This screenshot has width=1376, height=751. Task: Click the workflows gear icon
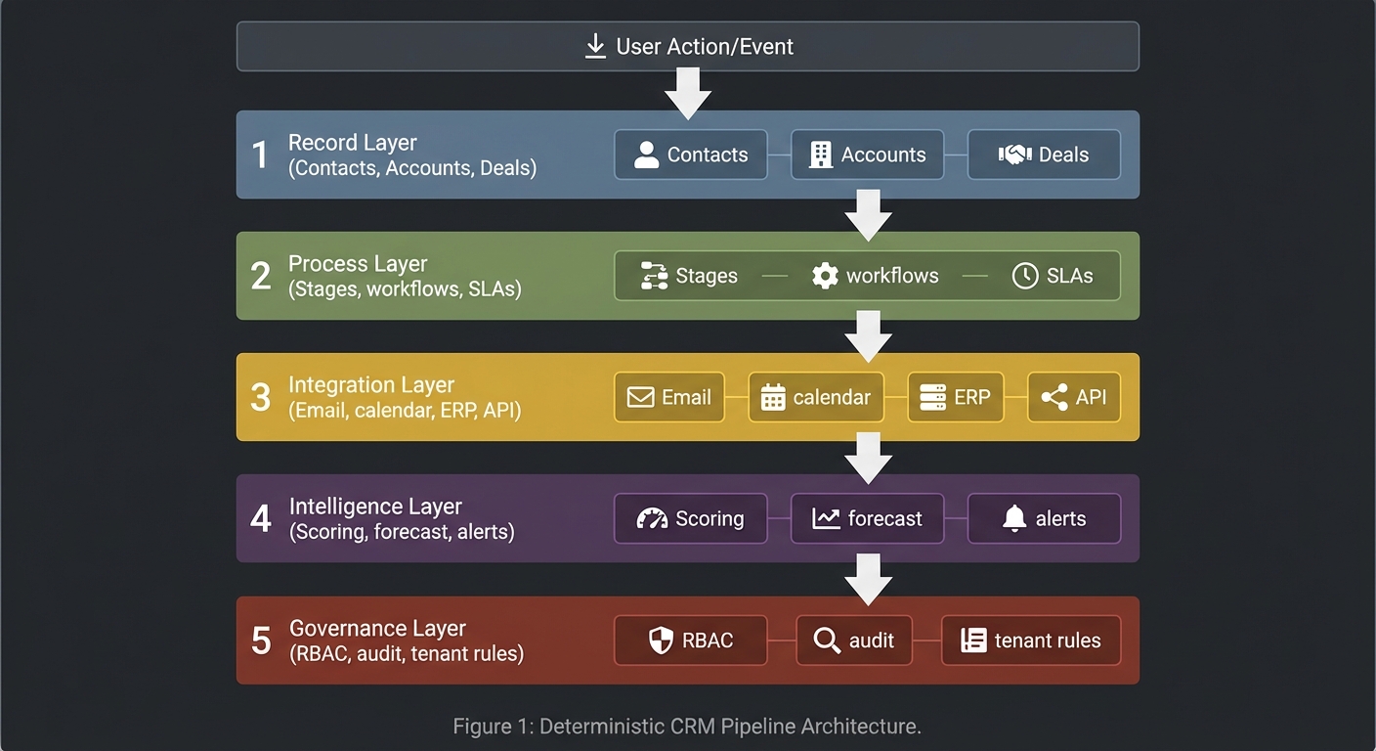827,276
